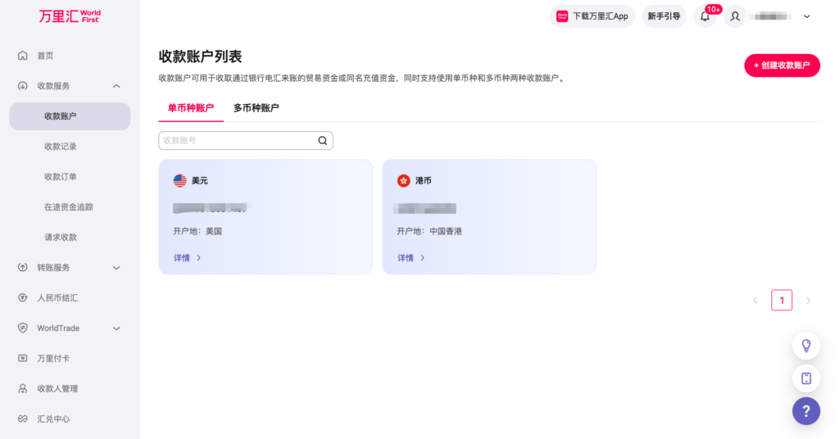Switch to 多币种账户 tab
The width and height of the screenshot is (839, 439).
pos(256,108)
